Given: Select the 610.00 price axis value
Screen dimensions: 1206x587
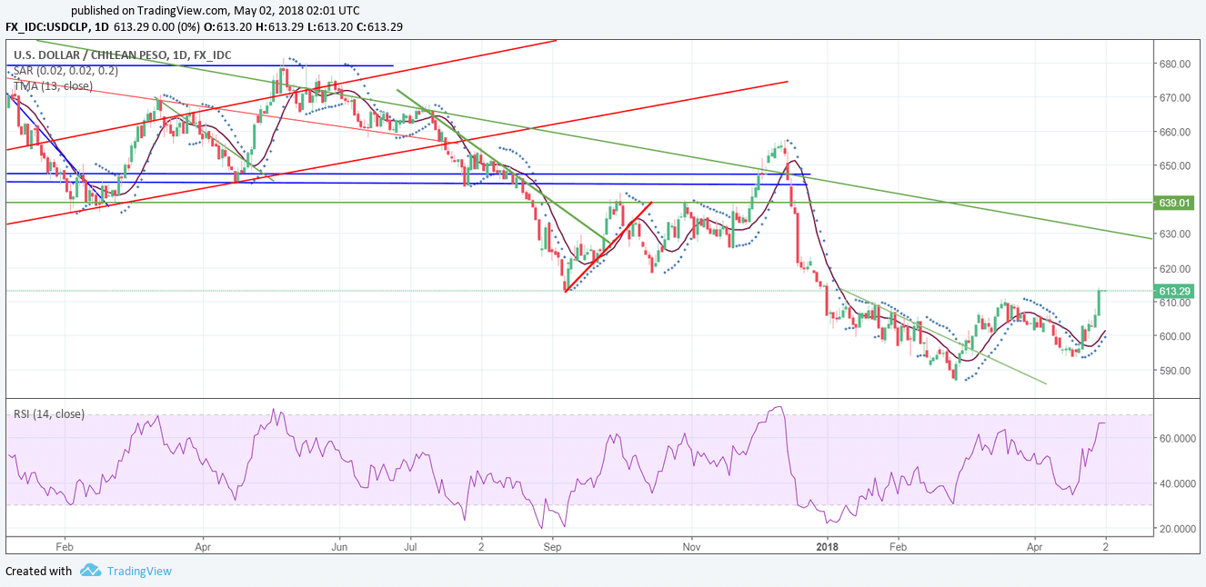Looking at the screenshot, I should click(x=1175, y=303).
